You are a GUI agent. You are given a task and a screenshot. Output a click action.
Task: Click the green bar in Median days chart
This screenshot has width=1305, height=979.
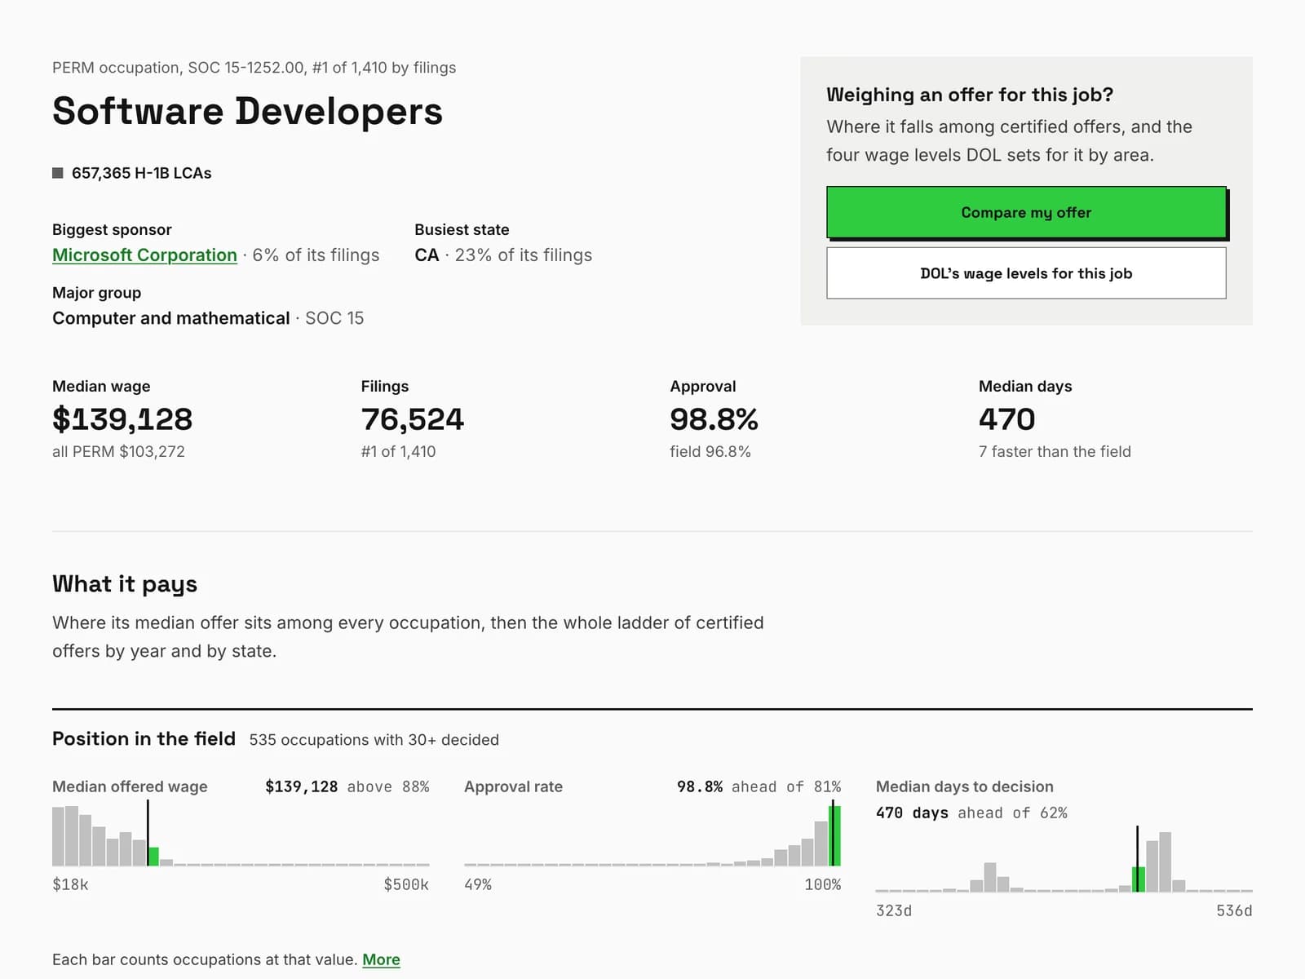tap(1139, 879)
